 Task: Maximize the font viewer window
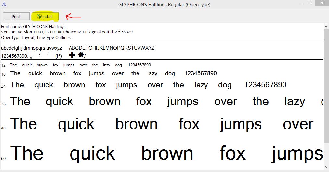click(310, 3)
